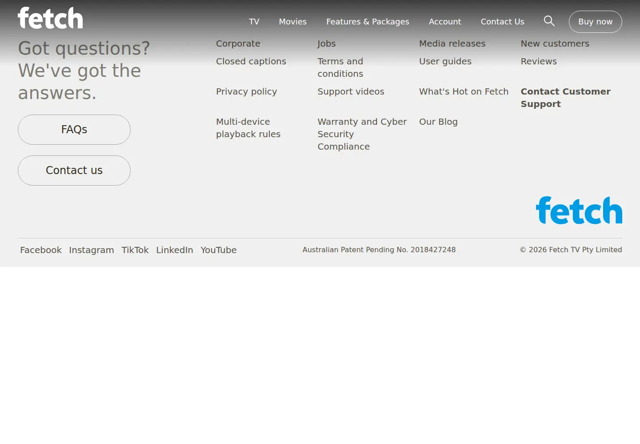This screenshot has height=444, width=640.
Task: Open the Privacy policy link
Action: coord(247,91)
